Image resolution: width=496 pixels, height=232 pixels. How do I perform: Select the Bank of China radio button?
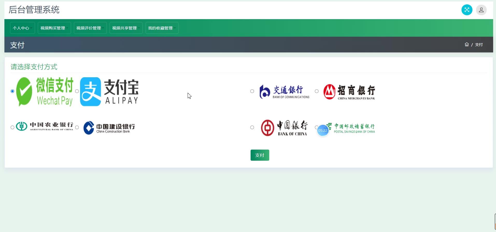[252, 127]
